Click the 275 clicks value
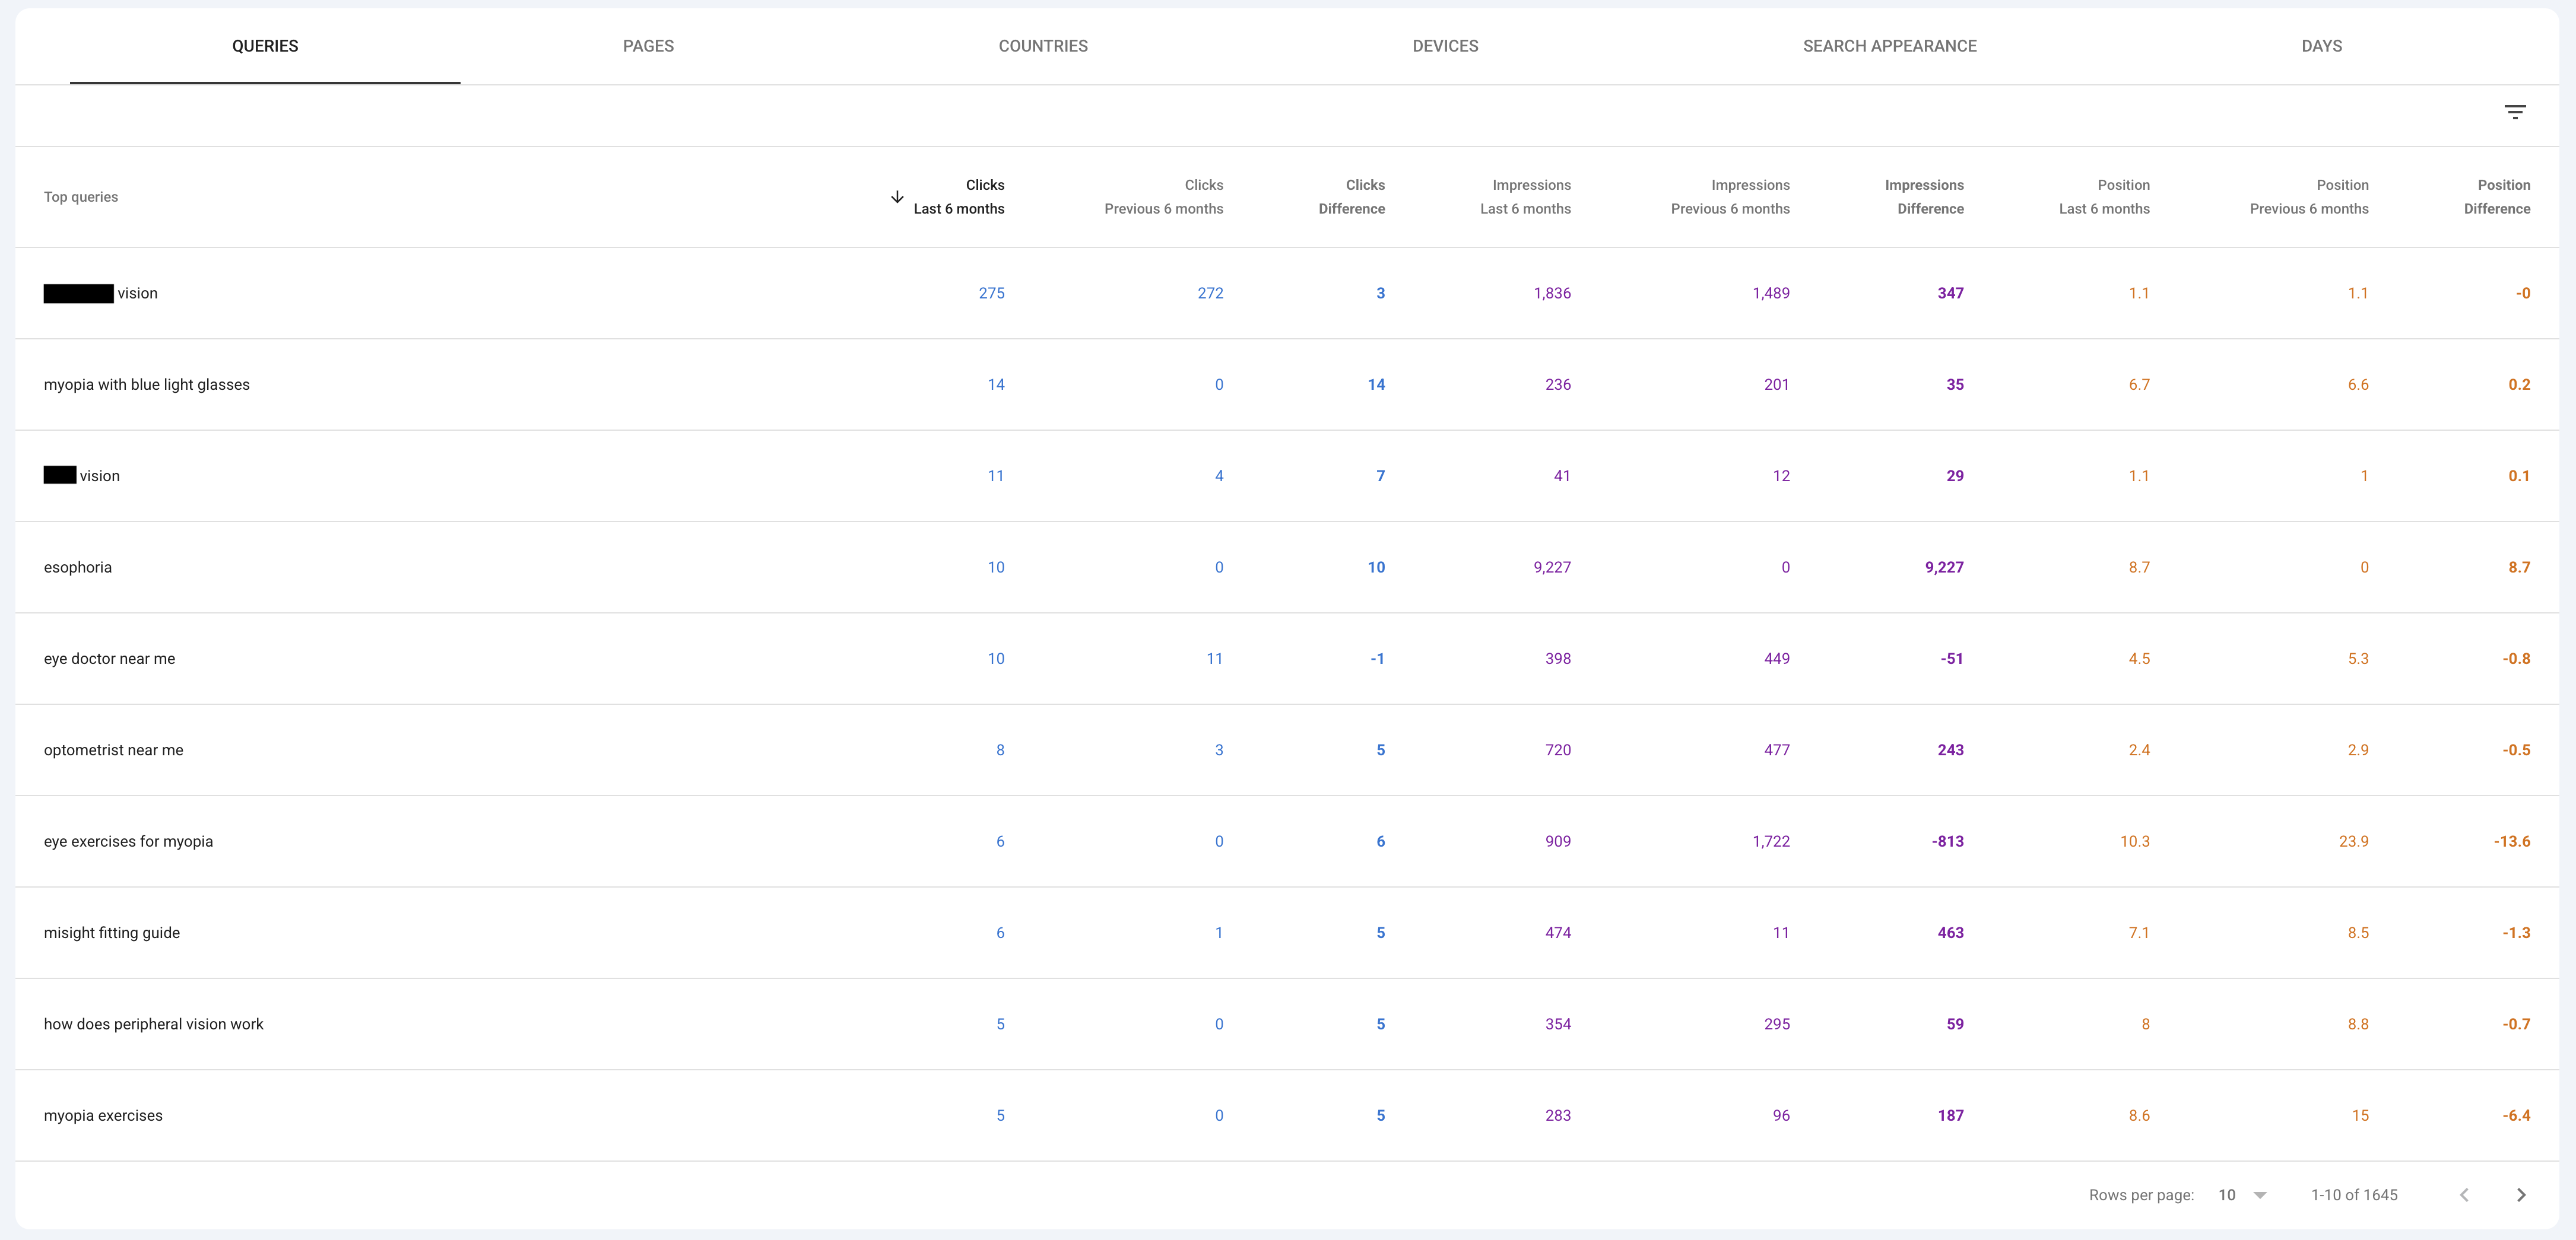The width and height of the screenshot is (2576, 1240). pyautogui.click(x=991, y=294)
